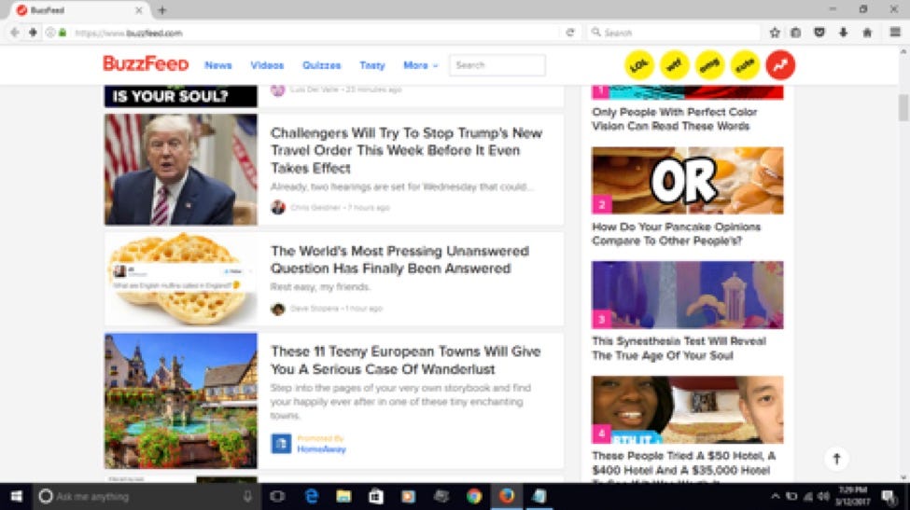Open the win badge feed
The height and width of the screenshot is (510, 910).
[675, 65]
